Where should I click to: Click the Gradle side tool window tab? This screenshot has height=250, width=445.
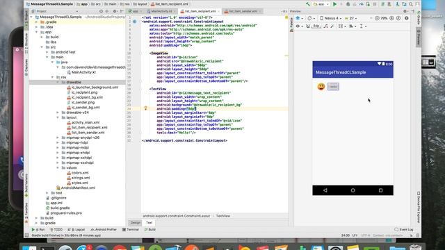click(x=419, y=18)
